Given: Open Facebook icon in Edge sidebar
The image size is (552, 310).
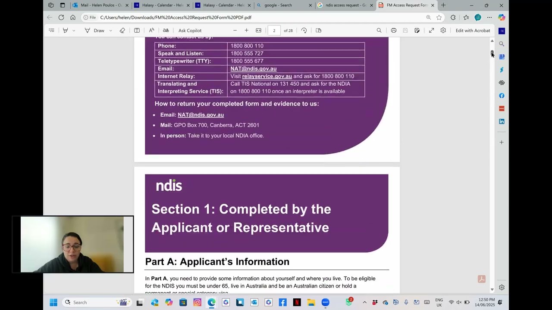Looking at the screenshot, I should coord(502,96).
